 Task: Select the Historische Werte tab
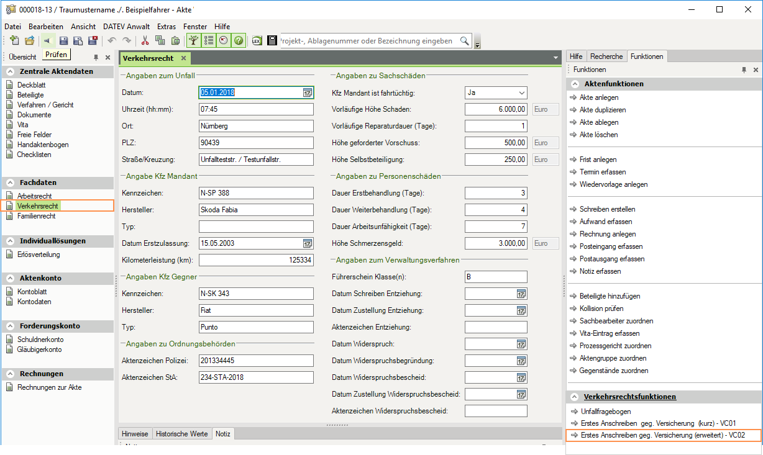pyautogui.click(x=181, y=434)
